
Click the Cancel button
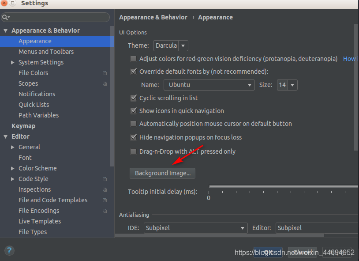(303, 252)
